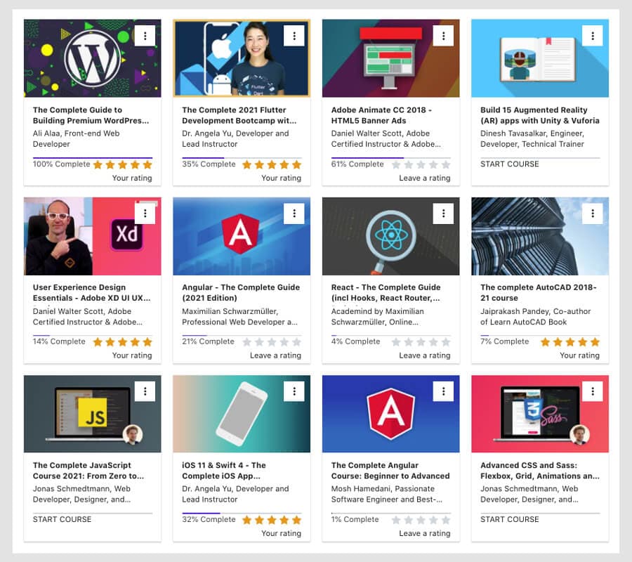Screen dimensions: 632x562
Task: Open options menu on Adobe XD UX course
Action: [145, 213]
